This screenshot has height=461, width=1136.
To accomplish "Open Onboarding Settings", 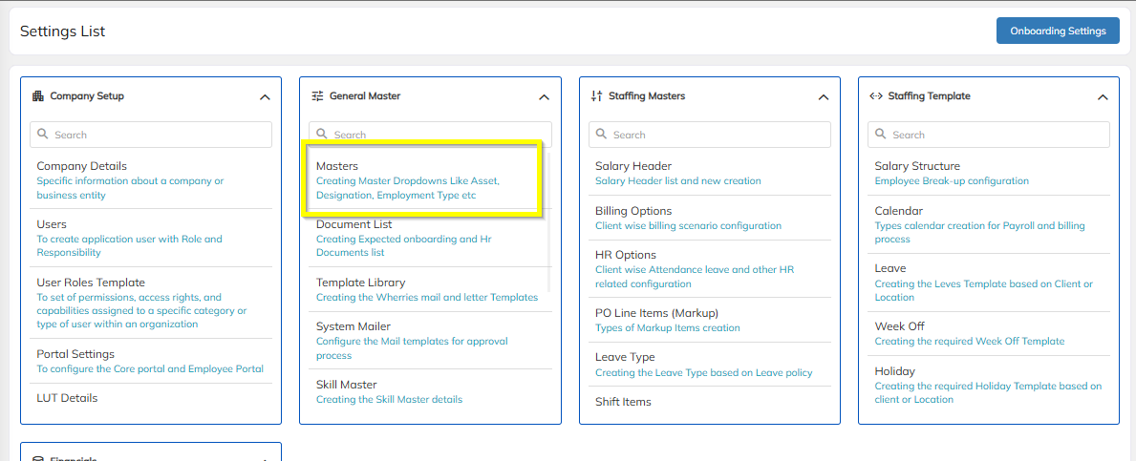I will 1059,31.
